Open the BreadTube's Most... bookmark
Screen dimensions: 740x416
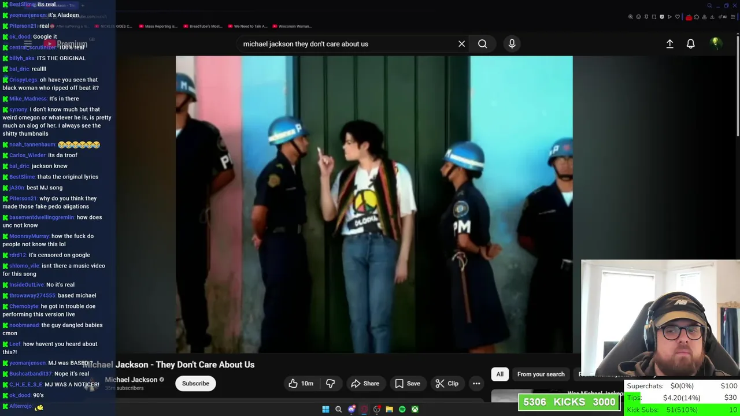202,26
